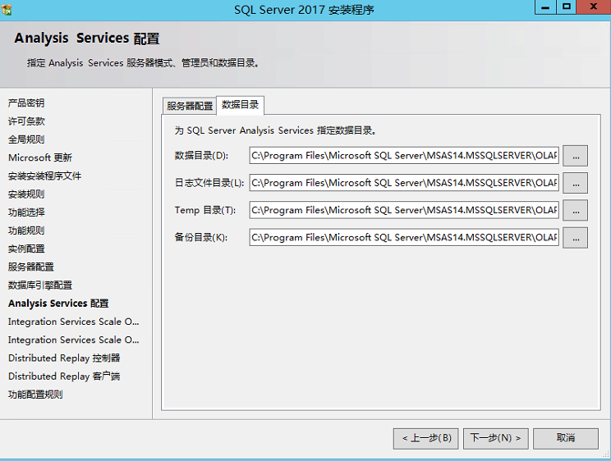Select the Distributed Replay 控制器 step

pos(64,358)
